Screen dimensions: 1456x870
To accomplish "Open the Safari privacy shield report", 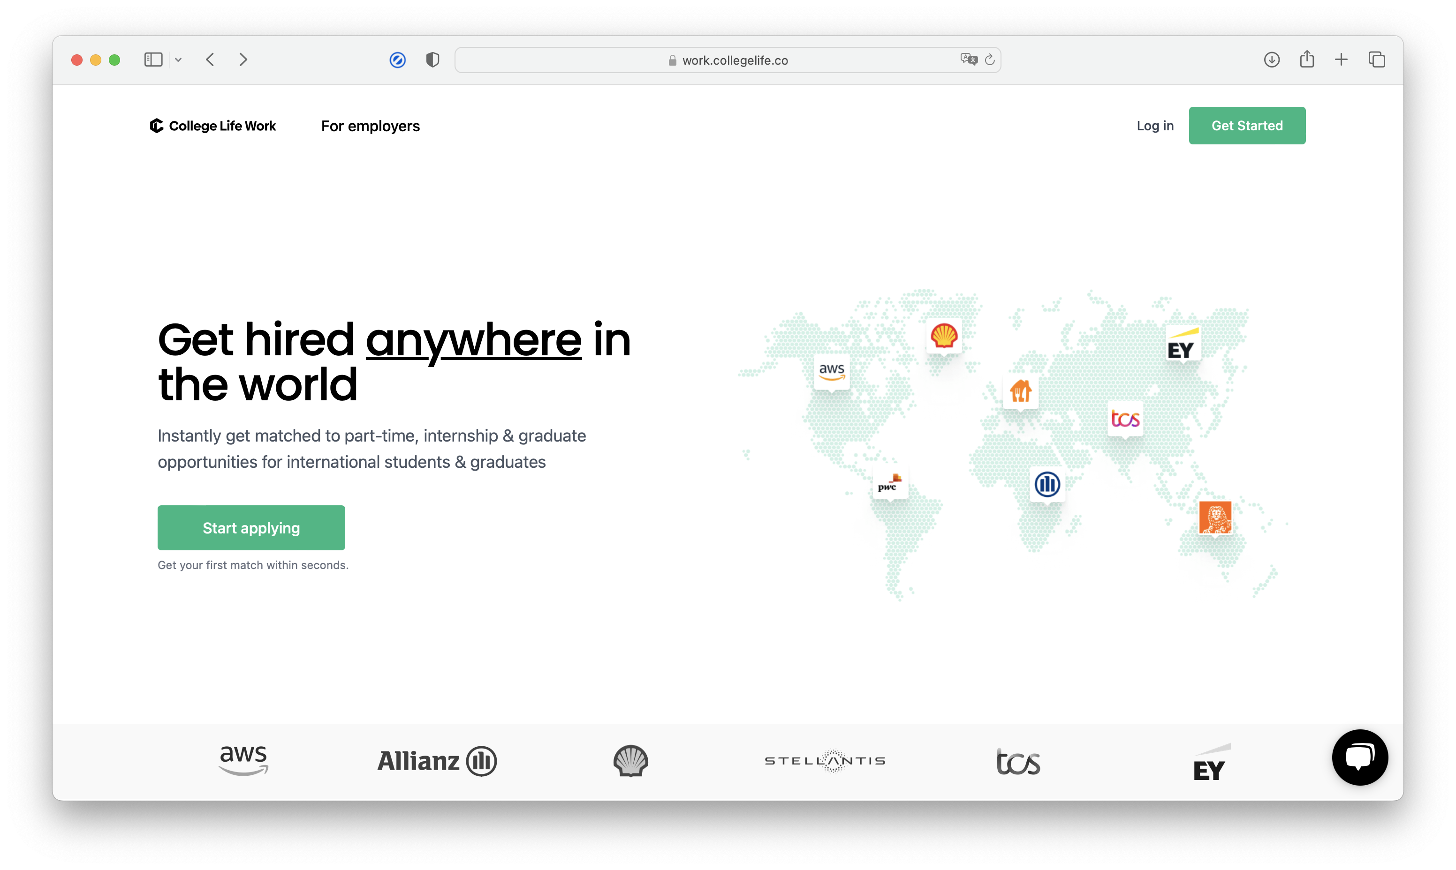I will tap(432, 60).
